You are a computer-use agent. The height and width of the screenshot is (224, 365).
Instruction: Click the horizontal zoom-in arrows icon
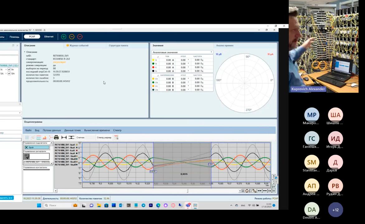point(259,191)
